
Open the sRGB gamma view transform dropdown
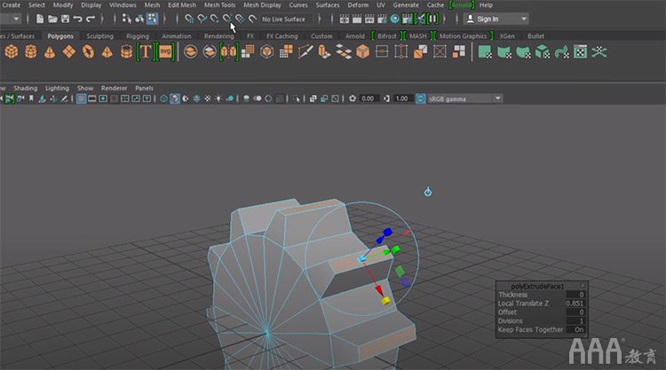(x=464, y=98)
